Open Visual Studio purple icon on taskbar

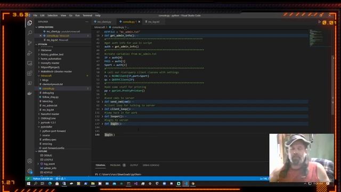pos(136,183)
